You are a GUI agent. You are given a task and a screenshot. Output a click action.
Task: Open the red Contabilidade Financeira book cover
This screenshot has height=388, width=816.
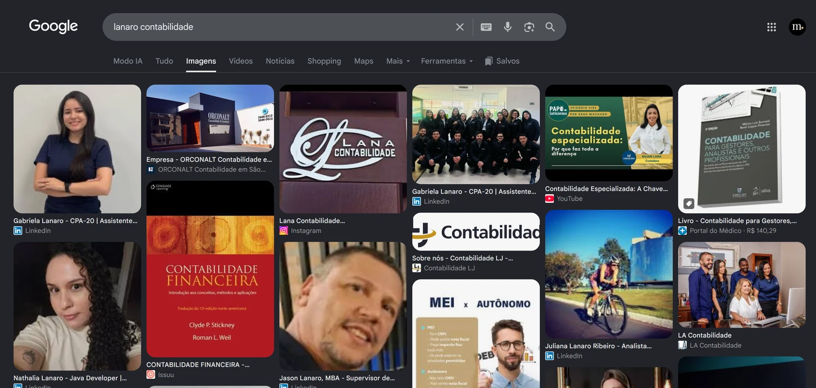(210, 269)
